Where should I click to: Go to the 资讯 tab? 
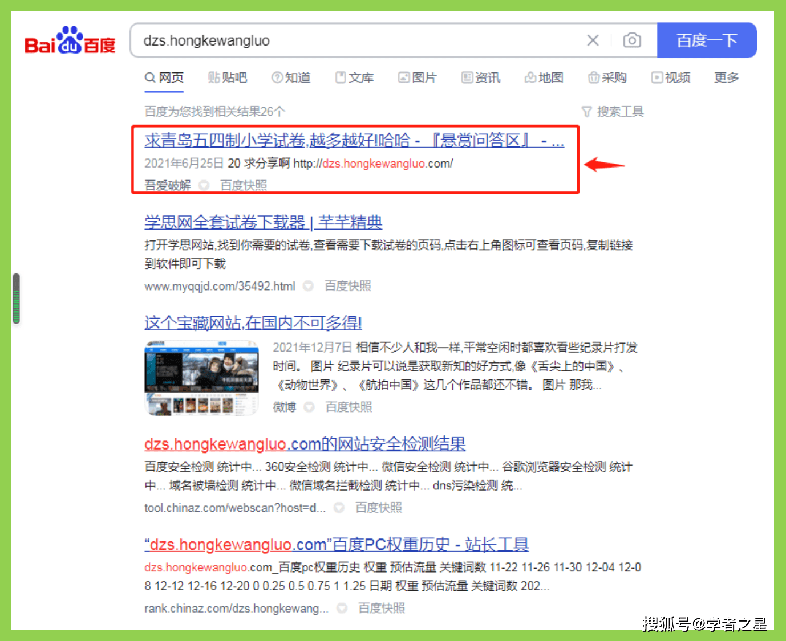coord(481,77)
